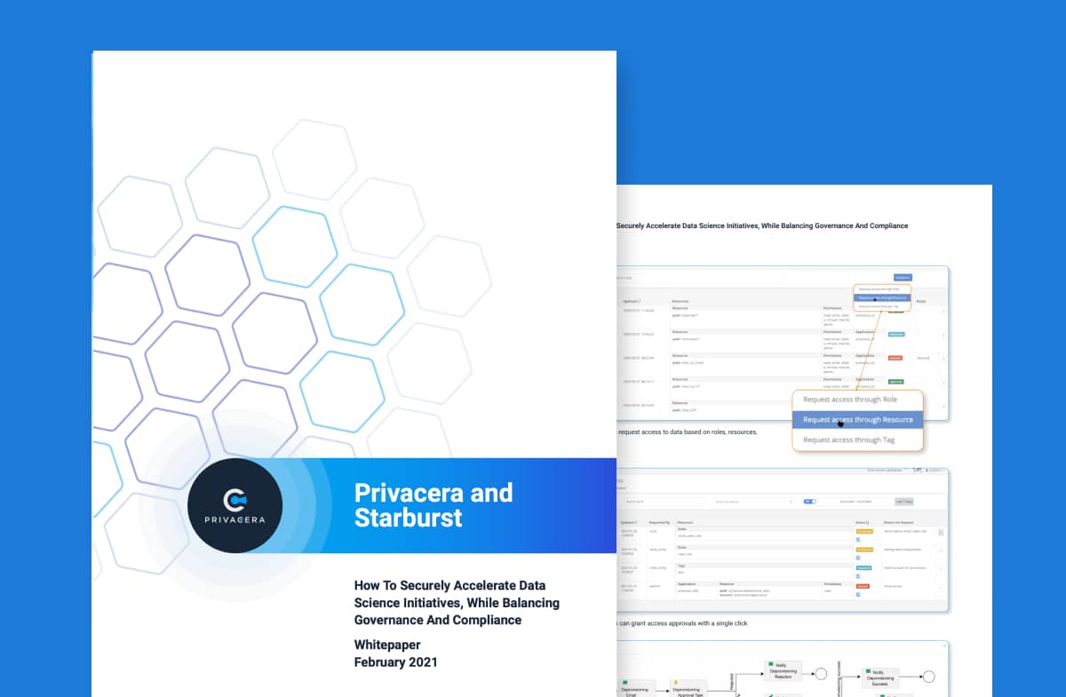Select Notify Deprovisioning Success workflow node
The image size is (1066, 697).
[879, 677]
